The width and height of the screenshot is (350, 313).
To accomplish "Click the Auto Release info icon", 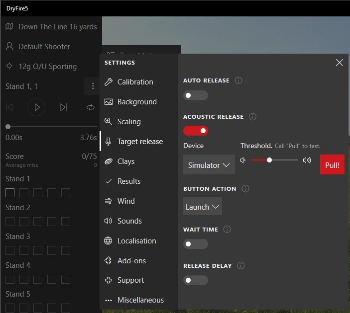I will coord(238,80).
